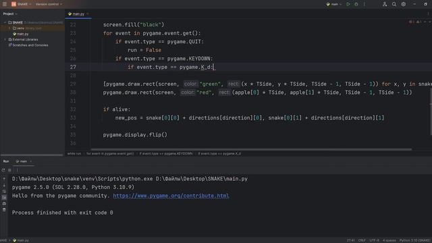Select the venv folder row
Image resolution: width=432 pixels, height=243 pixels.
click(32, 28)
